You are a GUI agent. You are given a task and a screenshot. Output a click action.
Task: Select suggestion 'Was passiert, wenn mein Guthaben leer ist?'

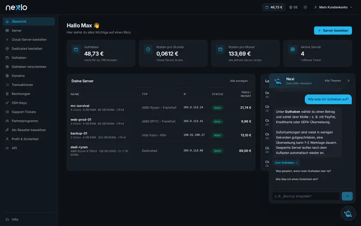(x=303, y=171)
